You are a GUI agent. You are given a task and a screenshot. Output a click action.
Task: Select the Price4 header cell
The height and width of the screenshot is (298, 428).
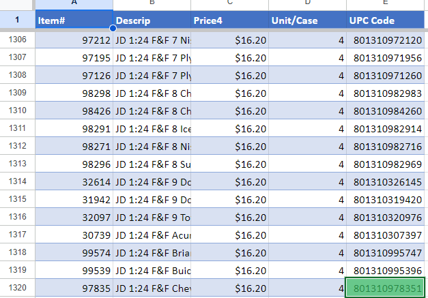tap(229, 20)
